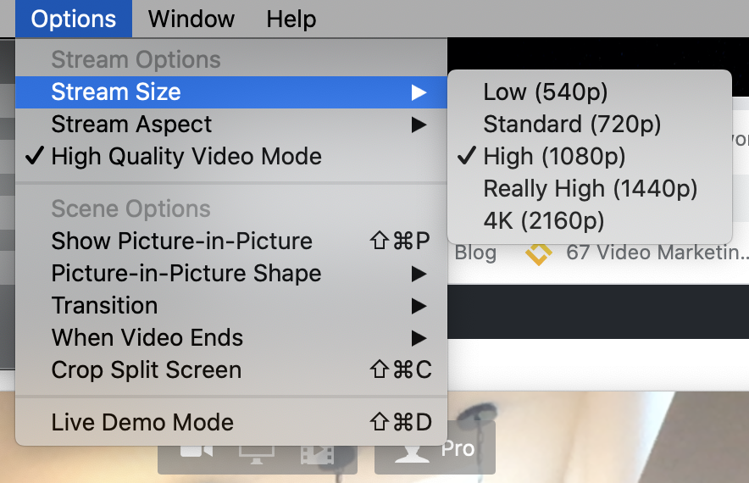This screenshot has width=749, height=483.
Task: Select Low (540p) stream size
Action: 590,92
